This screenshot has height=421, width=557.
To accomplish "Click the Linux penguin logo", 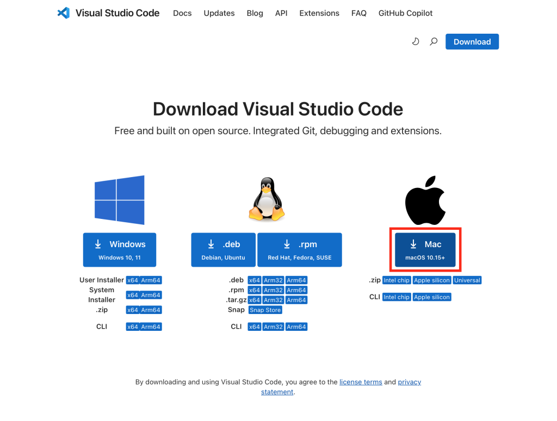I will 267,199.
